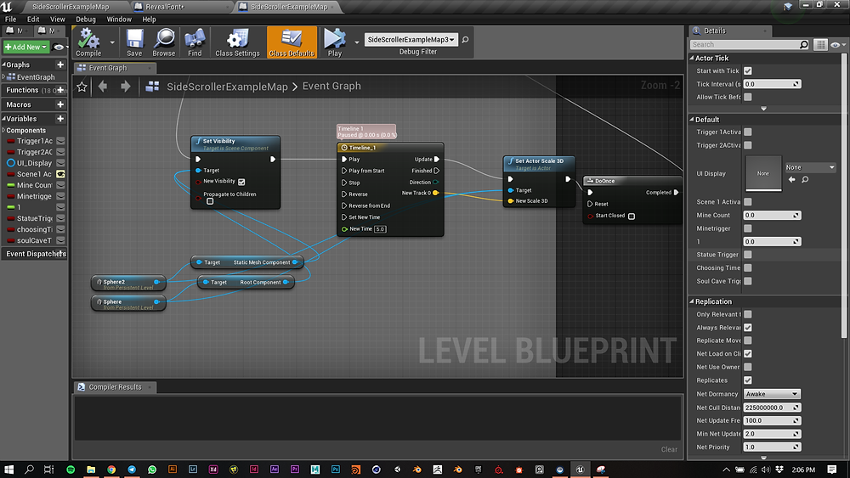Image resolution: width=850 pixels, height=478 pixels.
Task: Select Compiler Results tab
Action: (115, 387)
